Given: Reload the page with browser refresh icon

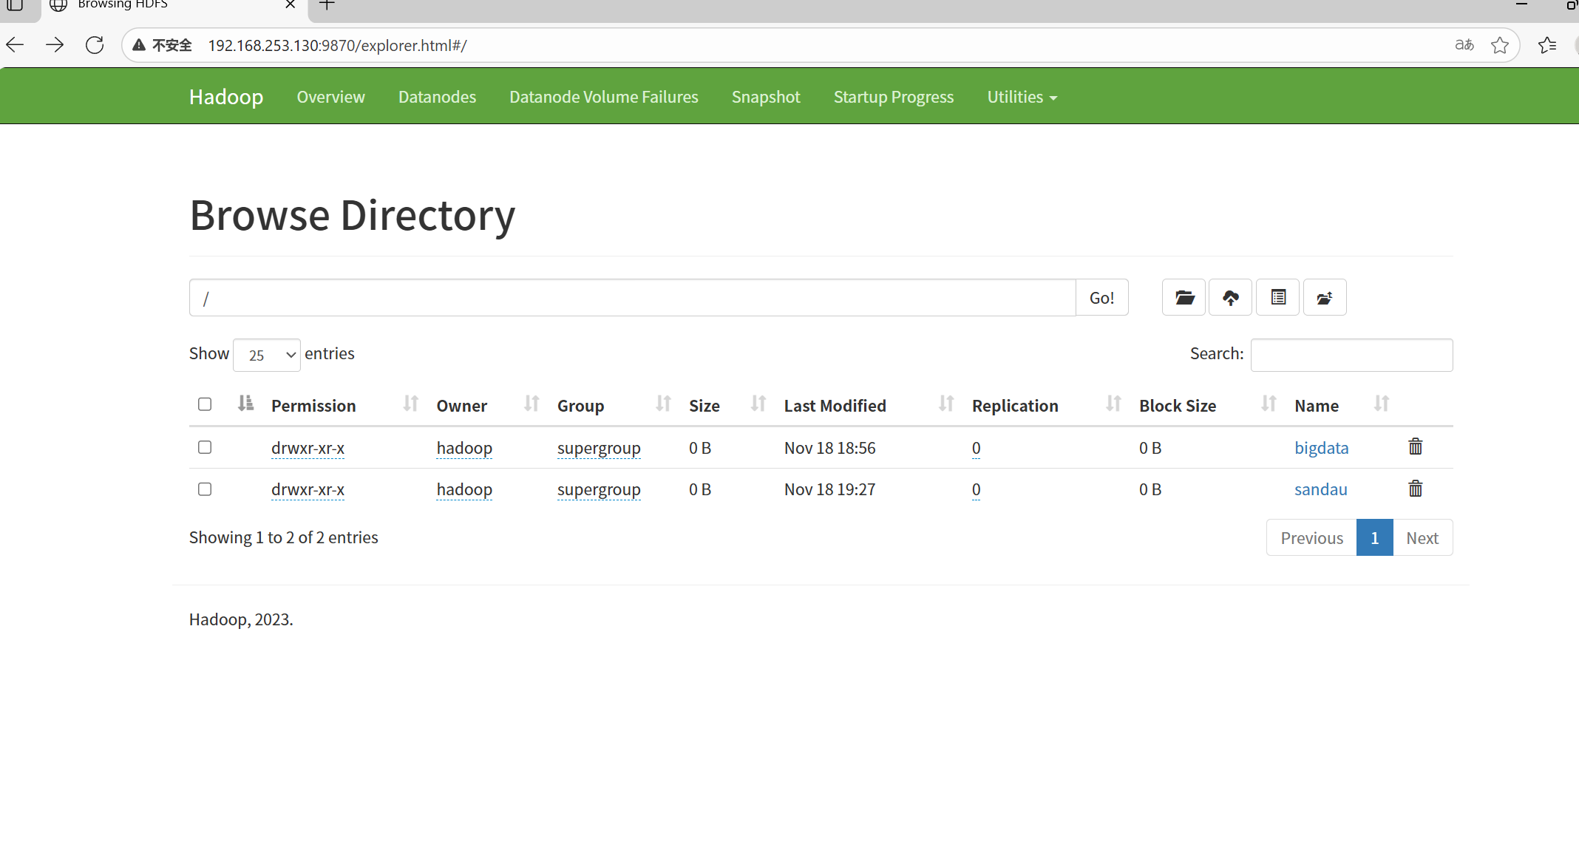Looking at the screenshot, I should point(95,45).
